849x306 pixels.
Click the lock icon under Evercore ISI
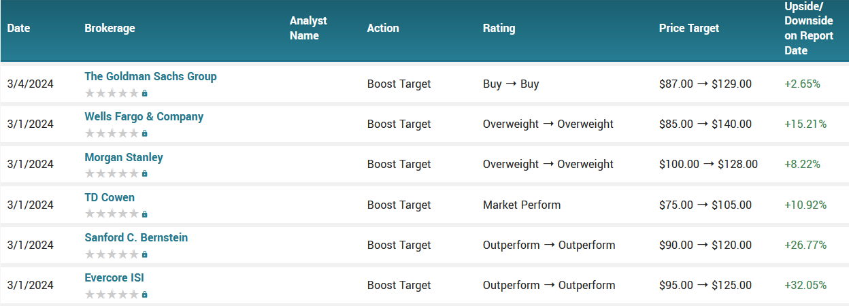144,294
